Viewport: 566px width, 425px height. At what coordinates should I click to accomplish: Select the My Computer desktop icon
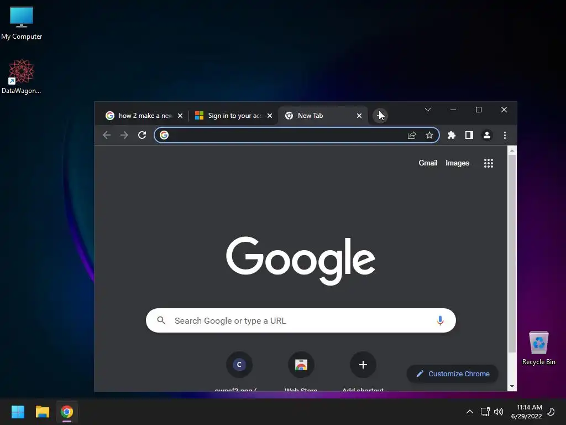click(22, 23)
